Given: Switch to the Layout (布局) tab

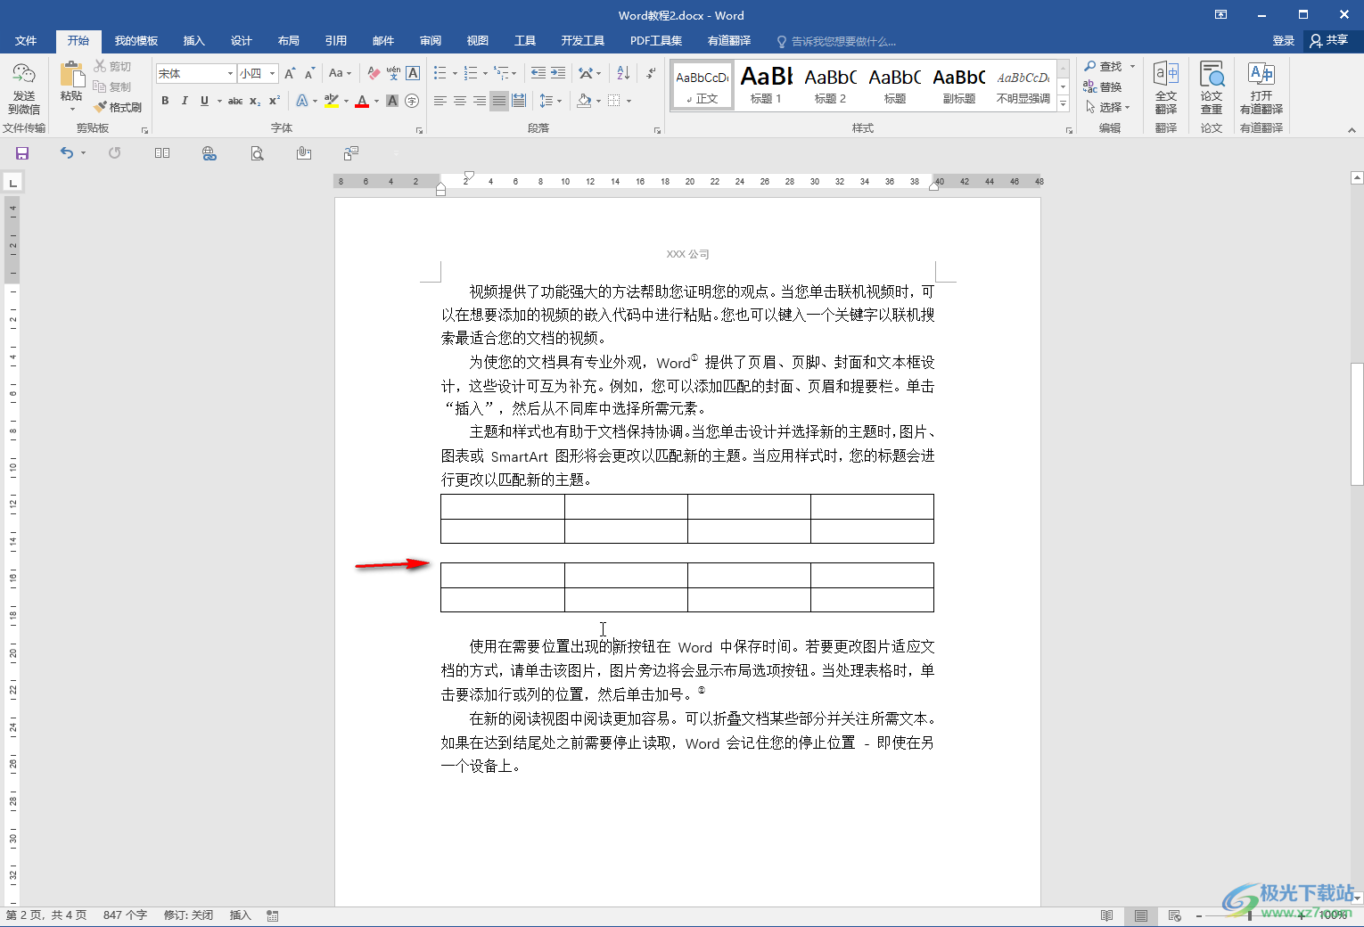Looking at the screenshot, I should (x=288, y=41).
